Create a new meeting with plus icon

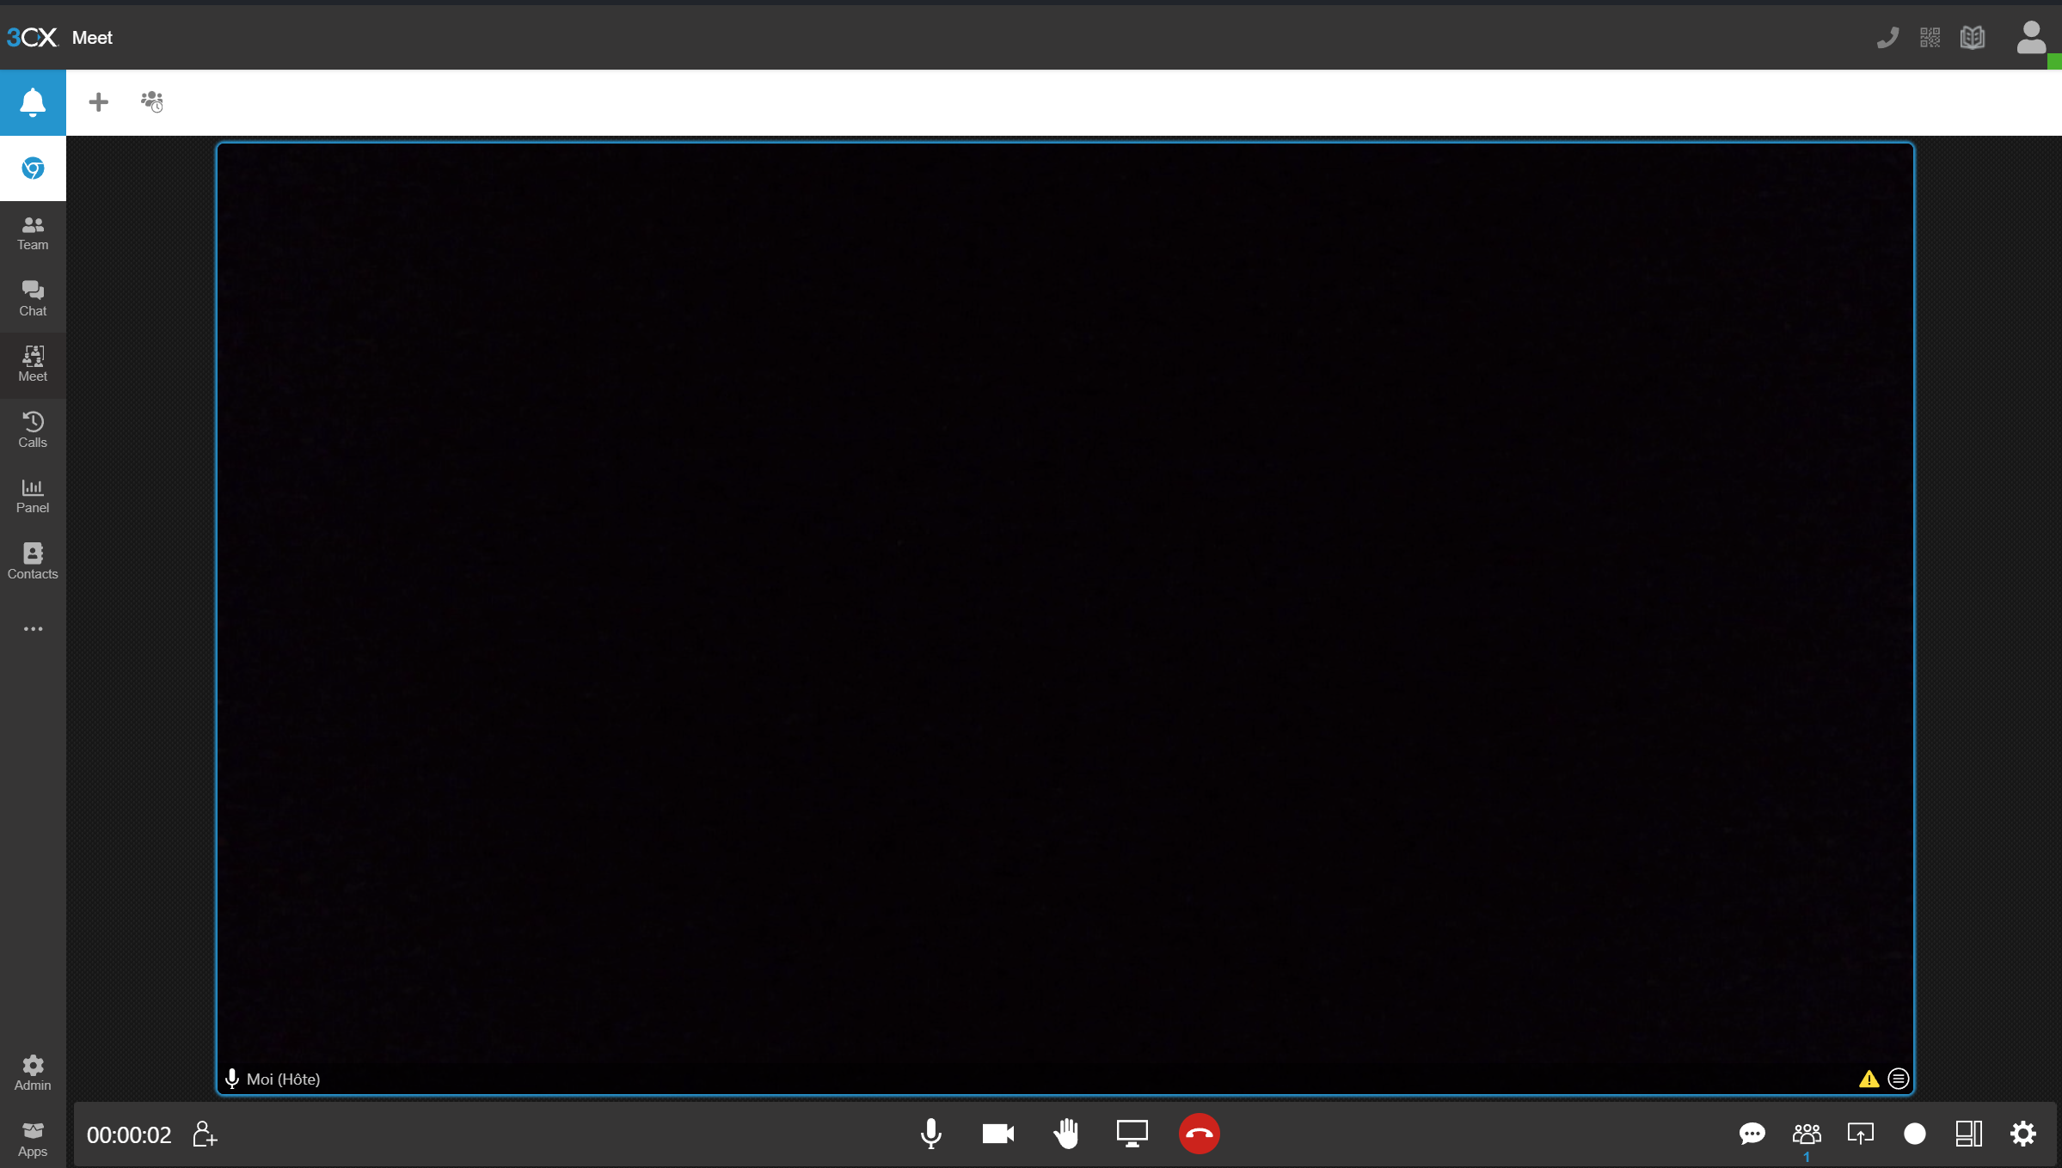pyautogui.click(x=98, y=102)
